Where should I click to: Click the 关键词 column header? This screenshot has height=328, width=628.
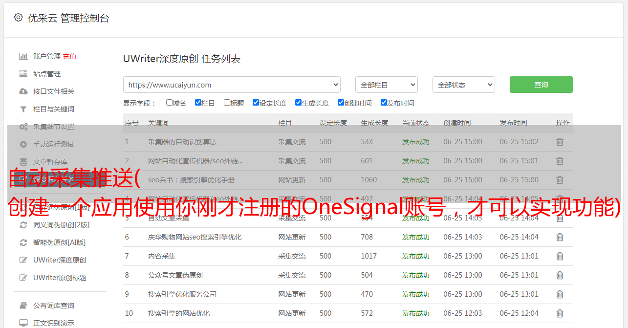point(158,123)
